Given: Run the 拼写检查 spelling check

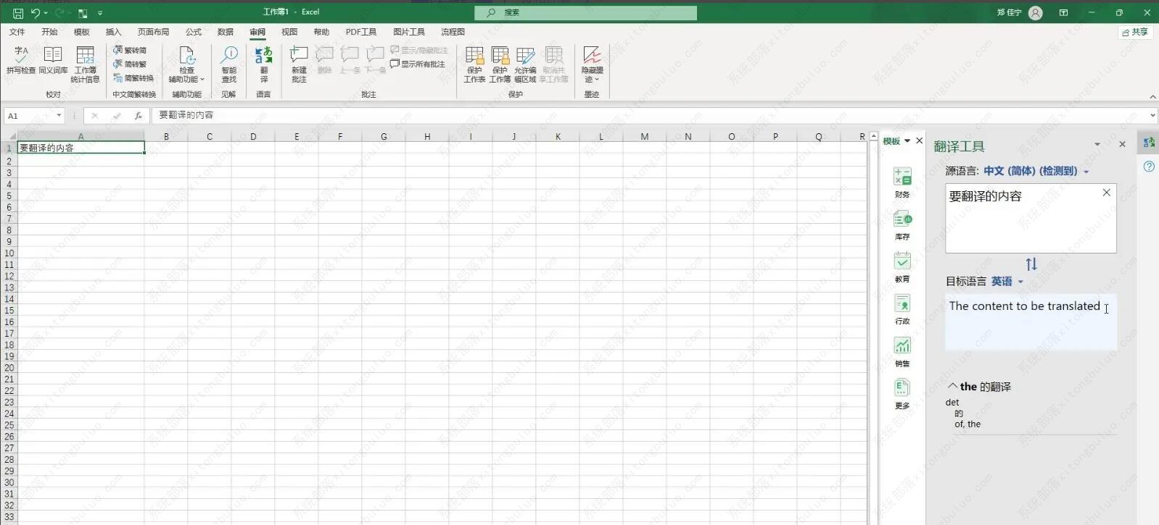Looking at the screenshot, I should coord(21,60).
